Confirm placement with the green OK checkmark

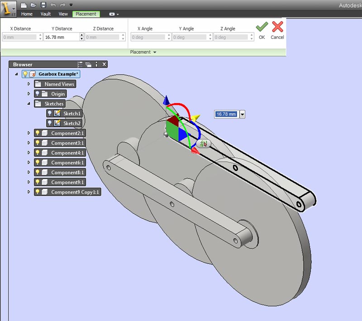point(262,27)
